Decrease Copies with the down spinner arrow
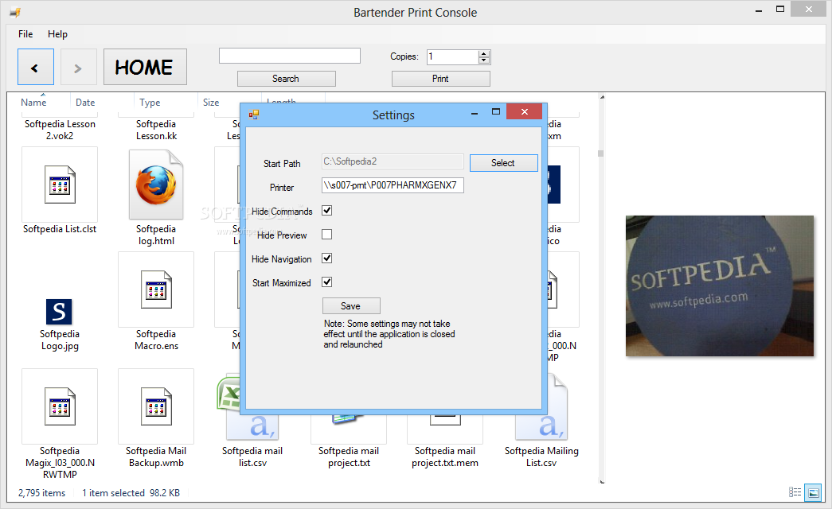 [483, 60]
